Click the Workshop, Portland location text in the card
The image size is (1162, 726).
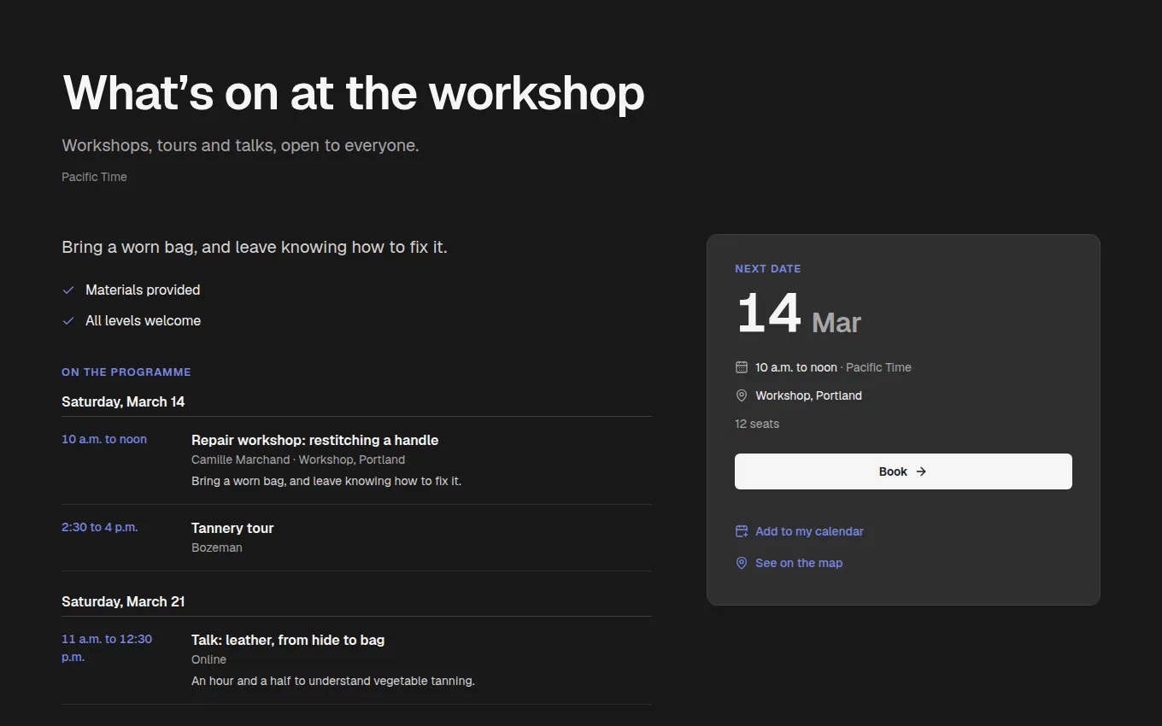point(808,395)
